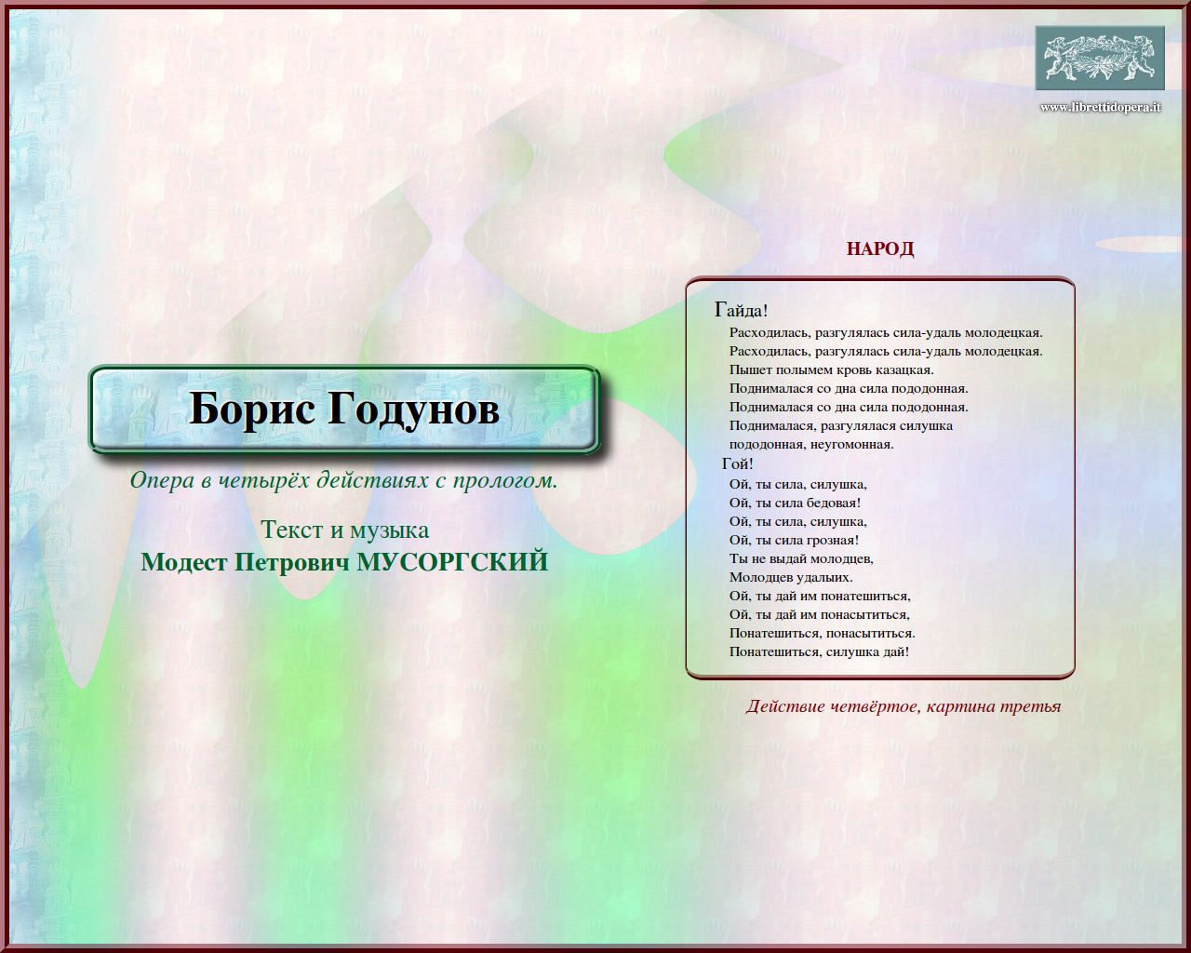Click the Борис Годунов title button

click(344, 409)
